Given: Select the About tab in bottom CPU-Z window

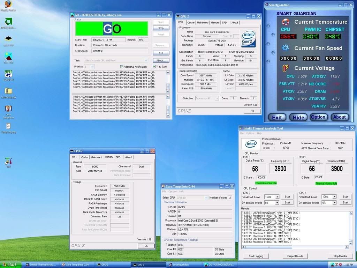Looking at the screenshot, I should tap(128, 157).
